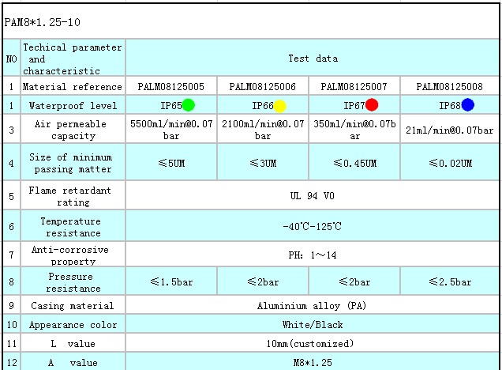Screen dimensions: 502x370
Task: Select the PALM08125008 cell
Action: [x=450, y=87]
